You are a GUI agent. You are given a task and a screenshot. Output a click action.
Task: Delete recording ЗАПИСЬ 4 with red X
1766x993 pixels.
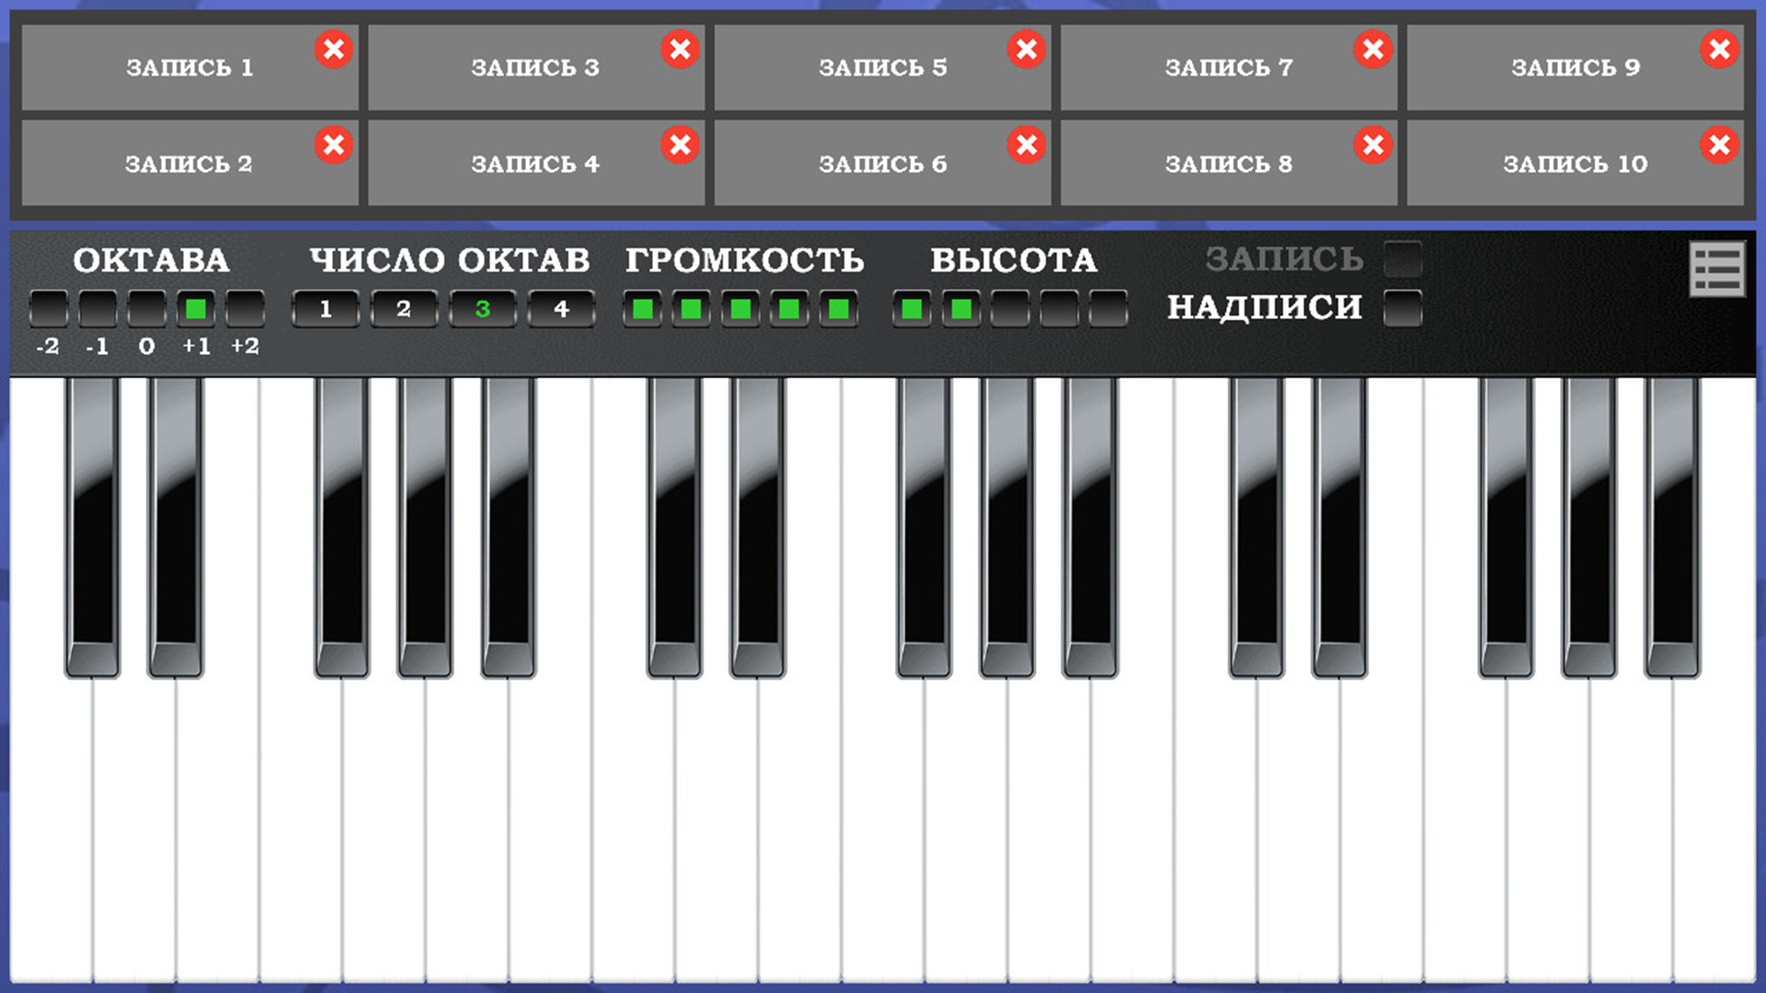coord(680,144)
